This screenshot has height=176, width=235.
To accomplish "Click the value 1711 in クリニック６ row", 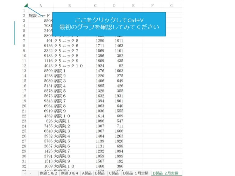I will coord(95,46).
